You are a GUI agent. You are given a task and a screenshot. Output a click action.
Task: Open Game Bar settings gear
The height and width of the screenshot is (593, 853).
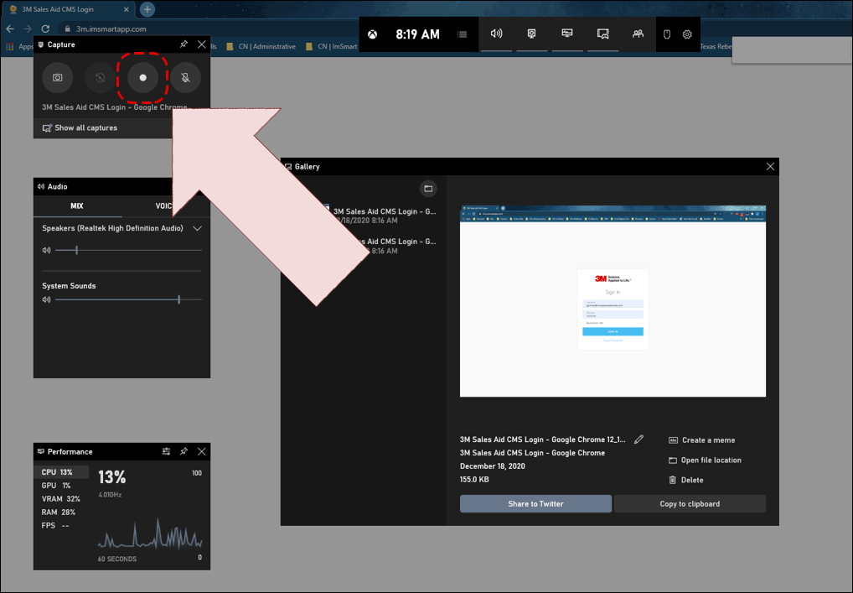[687, 34]
